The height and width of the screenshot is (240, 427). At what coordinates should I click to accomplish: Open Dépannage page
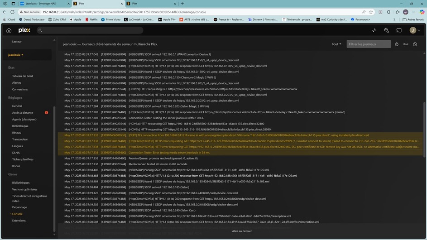pos(19,207)
